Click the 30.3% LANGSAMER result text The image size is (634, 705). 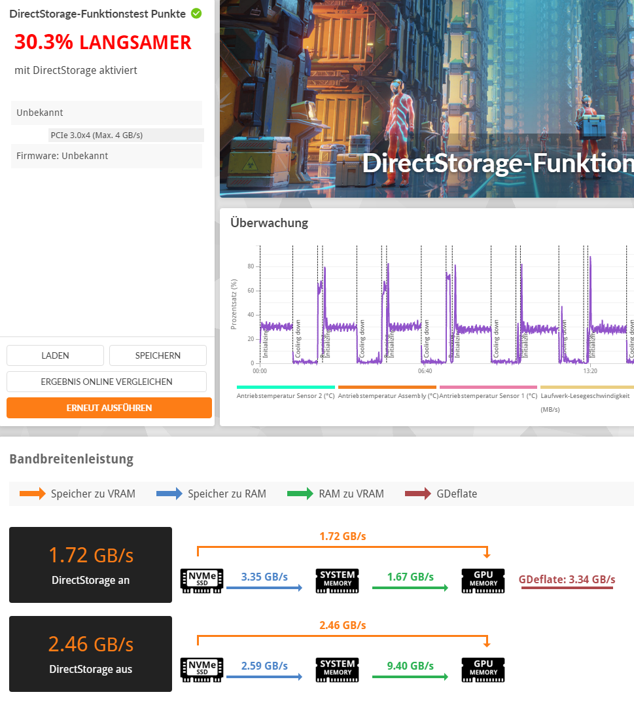(x=103, y=43)
